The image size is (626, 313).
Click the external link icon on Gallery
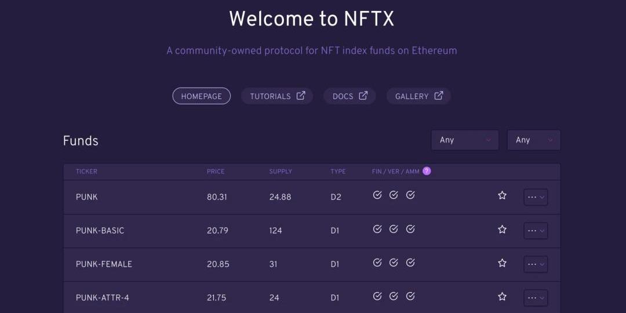tap(439, 96)
